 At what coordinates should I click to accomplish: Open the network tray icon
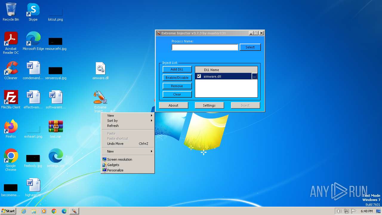coord(346,211)
